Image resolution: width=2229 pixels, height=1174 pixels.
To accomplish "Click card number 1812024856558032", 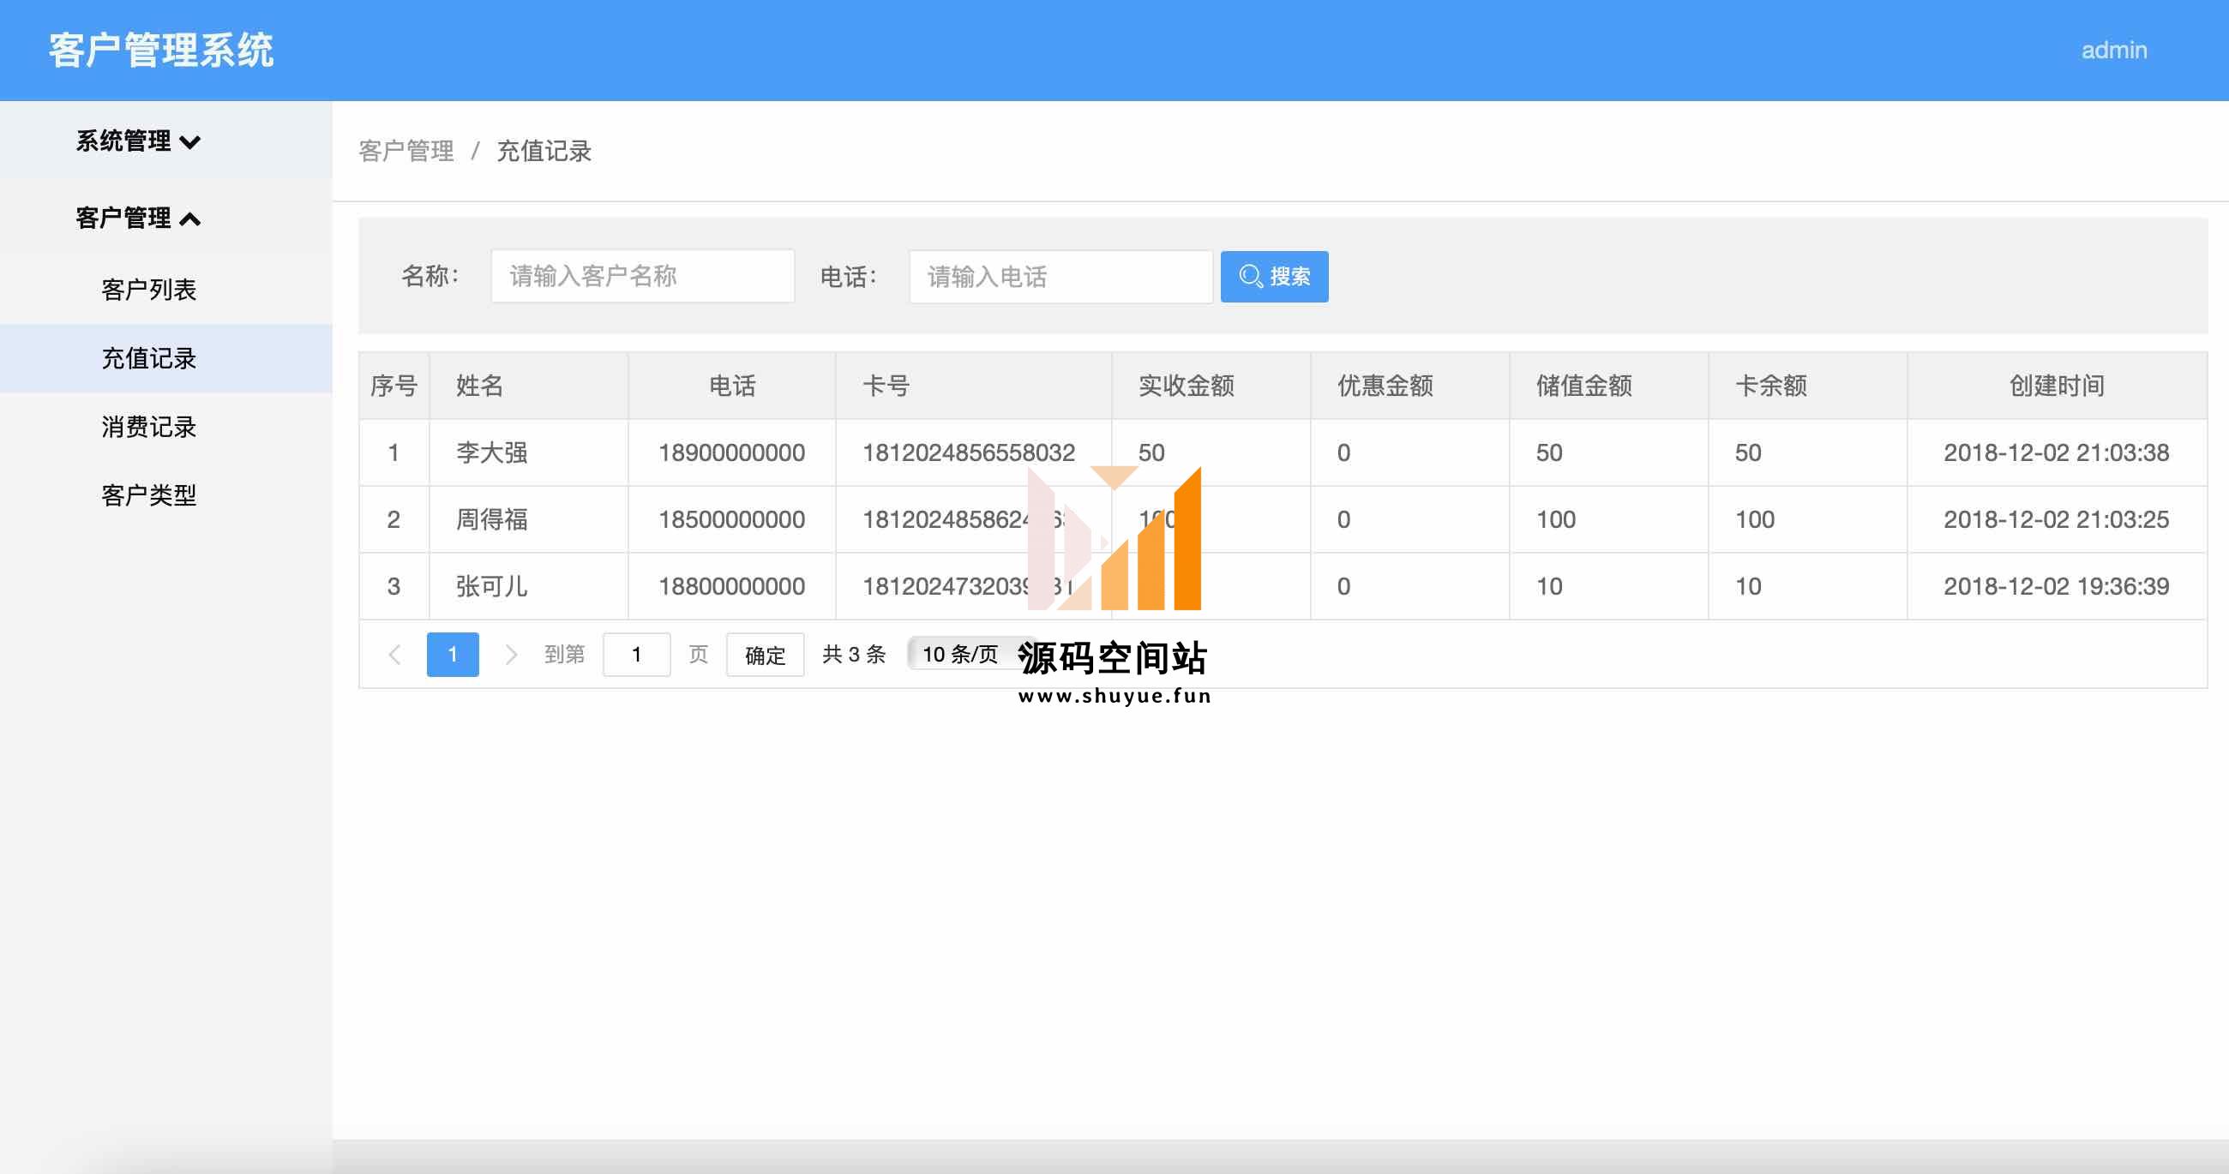I will 968,452.
